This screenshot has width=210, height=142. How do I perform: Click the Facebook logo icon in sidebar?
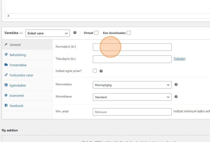[6, 105]
